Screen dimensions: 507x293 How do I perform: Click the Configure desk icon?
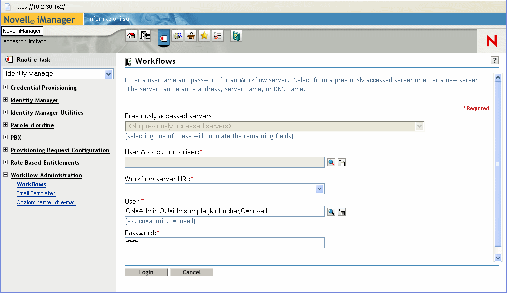[x=191, y=36]
